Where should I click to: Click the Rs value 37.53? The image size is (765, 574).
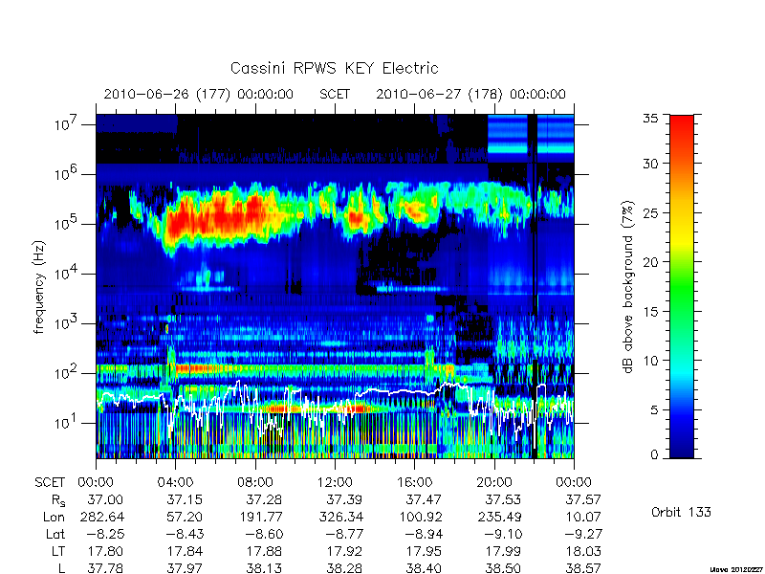pos(503,499)
